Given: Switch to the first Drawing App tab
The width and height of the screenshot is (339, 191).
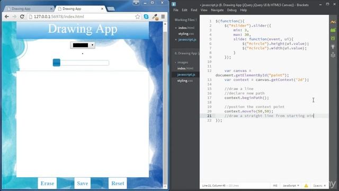Looking at the screenshot, I should pos(29,8).
